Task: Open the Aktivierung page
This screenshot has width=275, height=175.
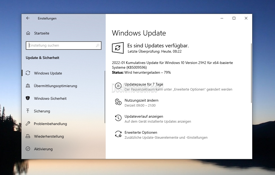Action: pyautogui.click(x=43, y=149)
